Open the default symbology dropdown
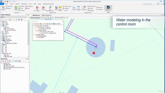Image resolution: width=165 pixels, height=93 pixels. (x=13, y=17)
